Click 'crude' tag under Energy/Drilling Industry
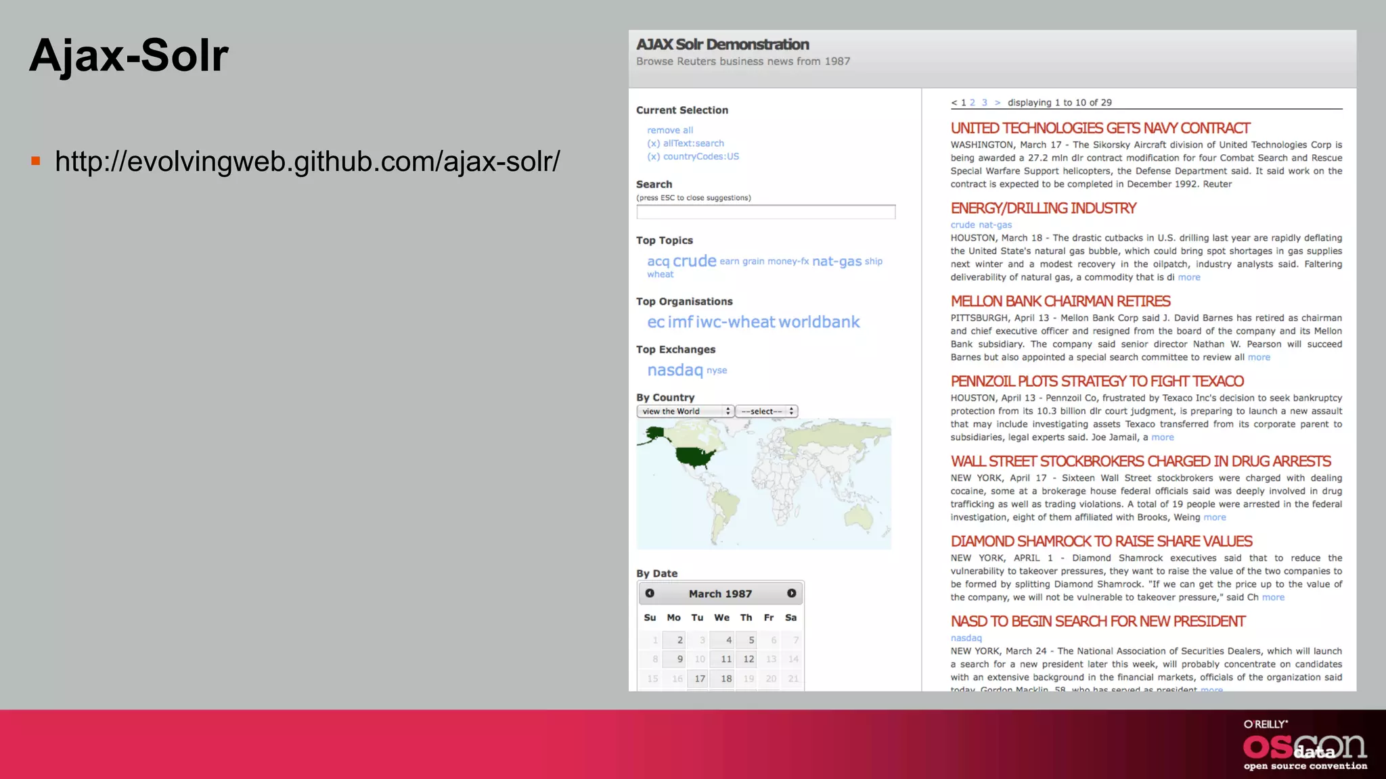This screenshot has width=1386, height=779. coord(962,225)
